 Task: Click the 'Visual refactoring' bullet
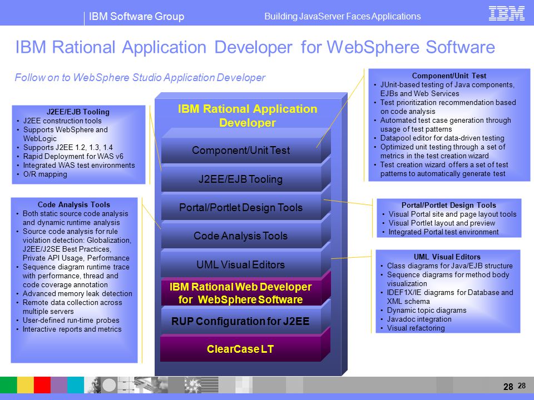(416, 328)
